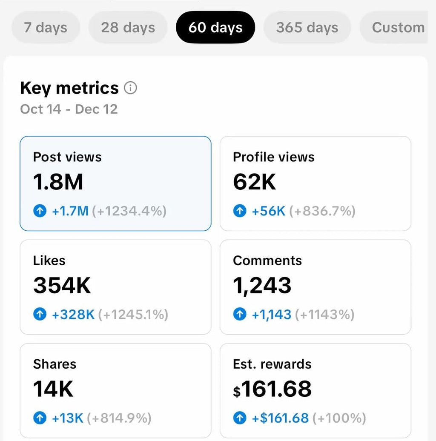Show the 365 days period
The height and width of the screenshot is (441, 436).
tap(307, 27)
